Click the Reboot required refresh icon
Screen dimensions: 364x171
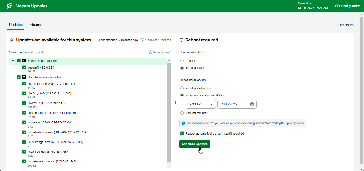pyautogui.click(x=181, y=40)
